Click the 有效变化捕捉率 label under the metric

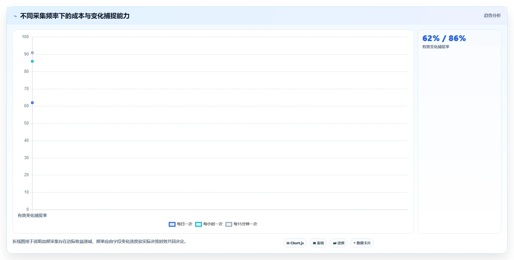pos(436,47)
